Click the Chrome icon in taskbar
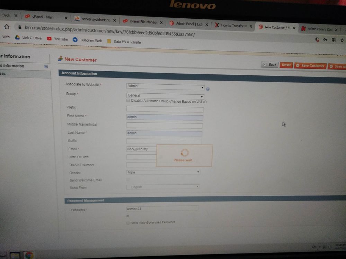 [x=29, y=256]
